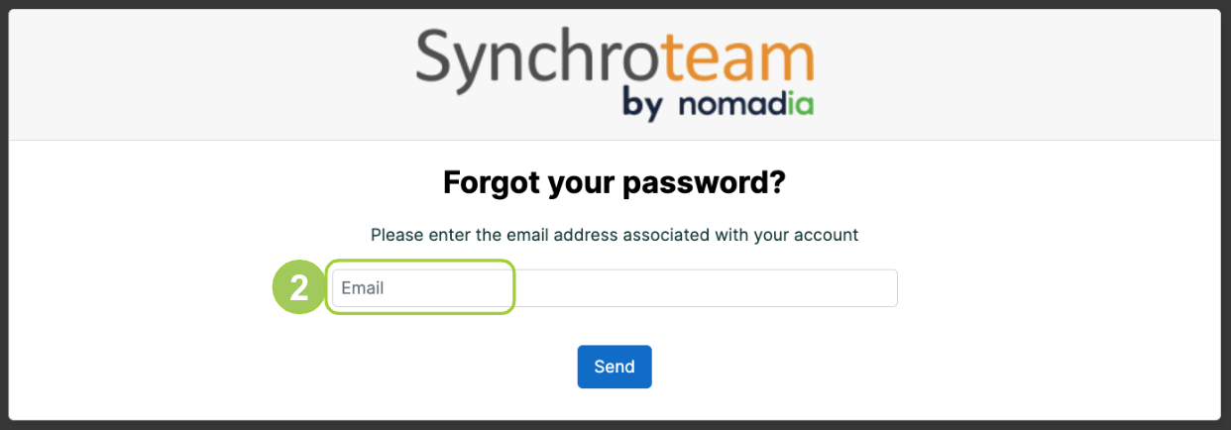Click the green number 2 step badge
Screen dimensions: 1231x430
[298, 287]
